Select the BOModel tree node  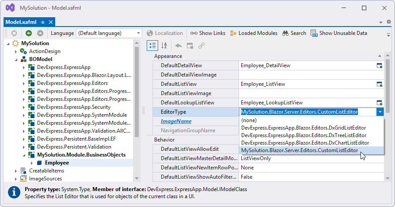[x=41, y=59]
